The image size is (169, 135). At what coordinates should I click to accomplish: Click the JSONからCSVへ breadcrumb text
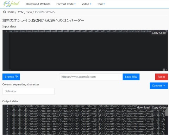coord(45,12)
